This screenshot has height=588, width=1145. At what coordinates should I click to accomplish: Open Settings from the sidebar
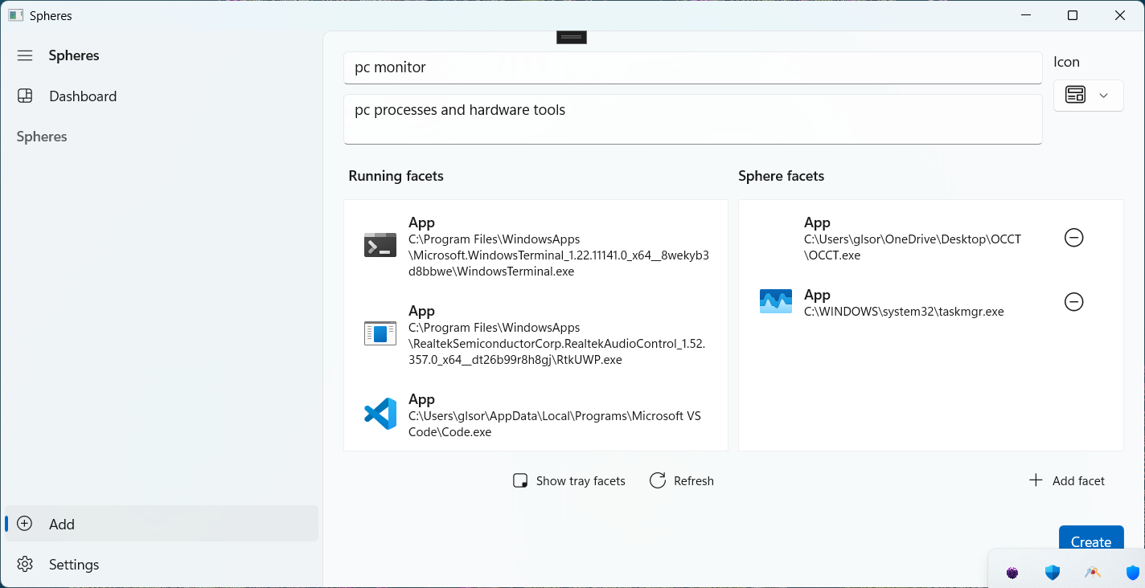161,565
